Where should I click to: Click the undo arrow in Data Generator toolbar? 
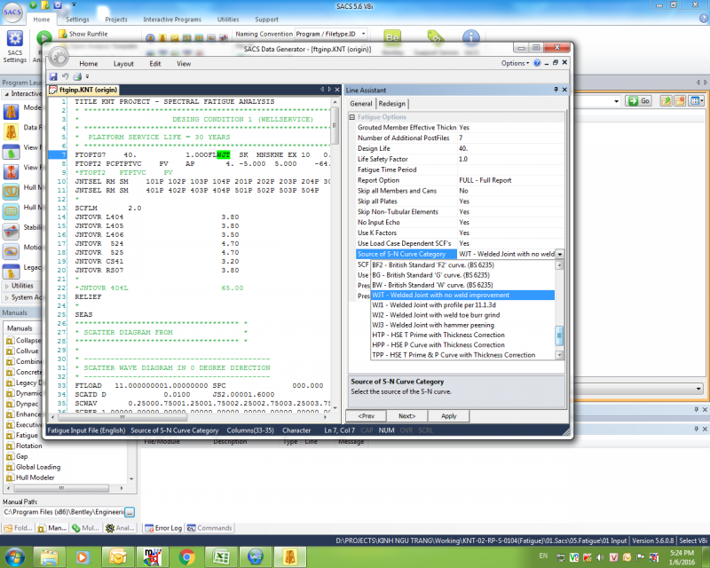(x=65, y=76)
